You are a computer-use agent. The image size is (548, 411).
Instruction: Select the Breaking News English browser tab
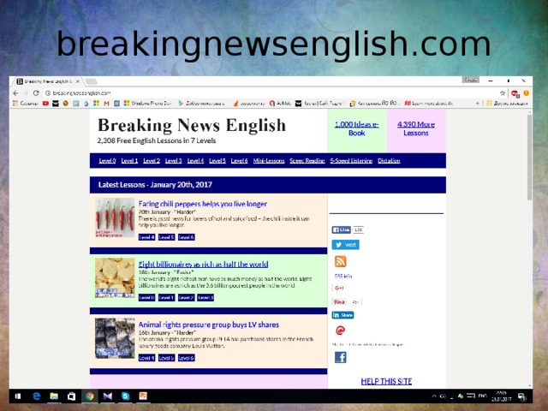tap(48, 81)
